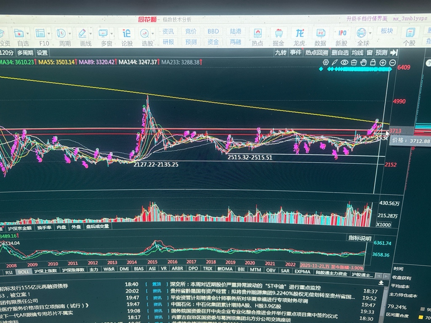
Task: Zoom out with the minus circle icon
Action: point(393,63)
